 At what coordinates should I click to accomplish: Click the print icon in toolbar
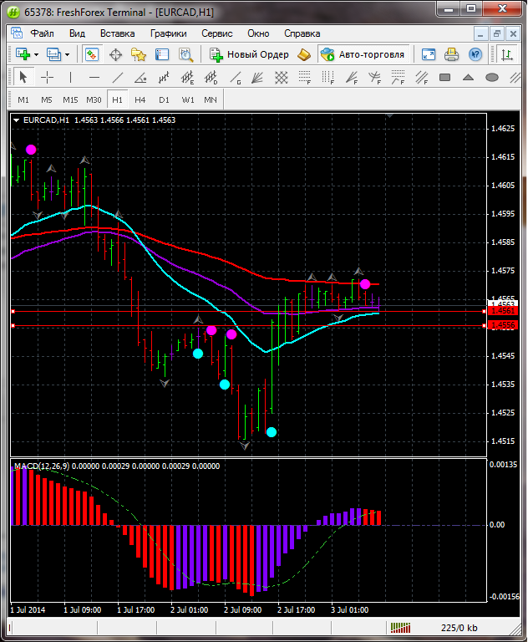click(x=451, y=54)
